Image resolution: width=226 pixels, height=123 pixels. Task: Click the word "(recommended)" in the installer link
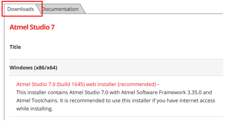pyautogui.click(x=137, y=84)
